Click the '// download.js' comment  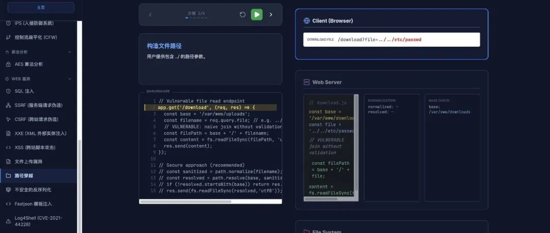[327, 103]
